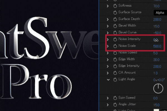The image size is (167, 111).
Task: Expand the Edge Width property
Action: (108, 59)
